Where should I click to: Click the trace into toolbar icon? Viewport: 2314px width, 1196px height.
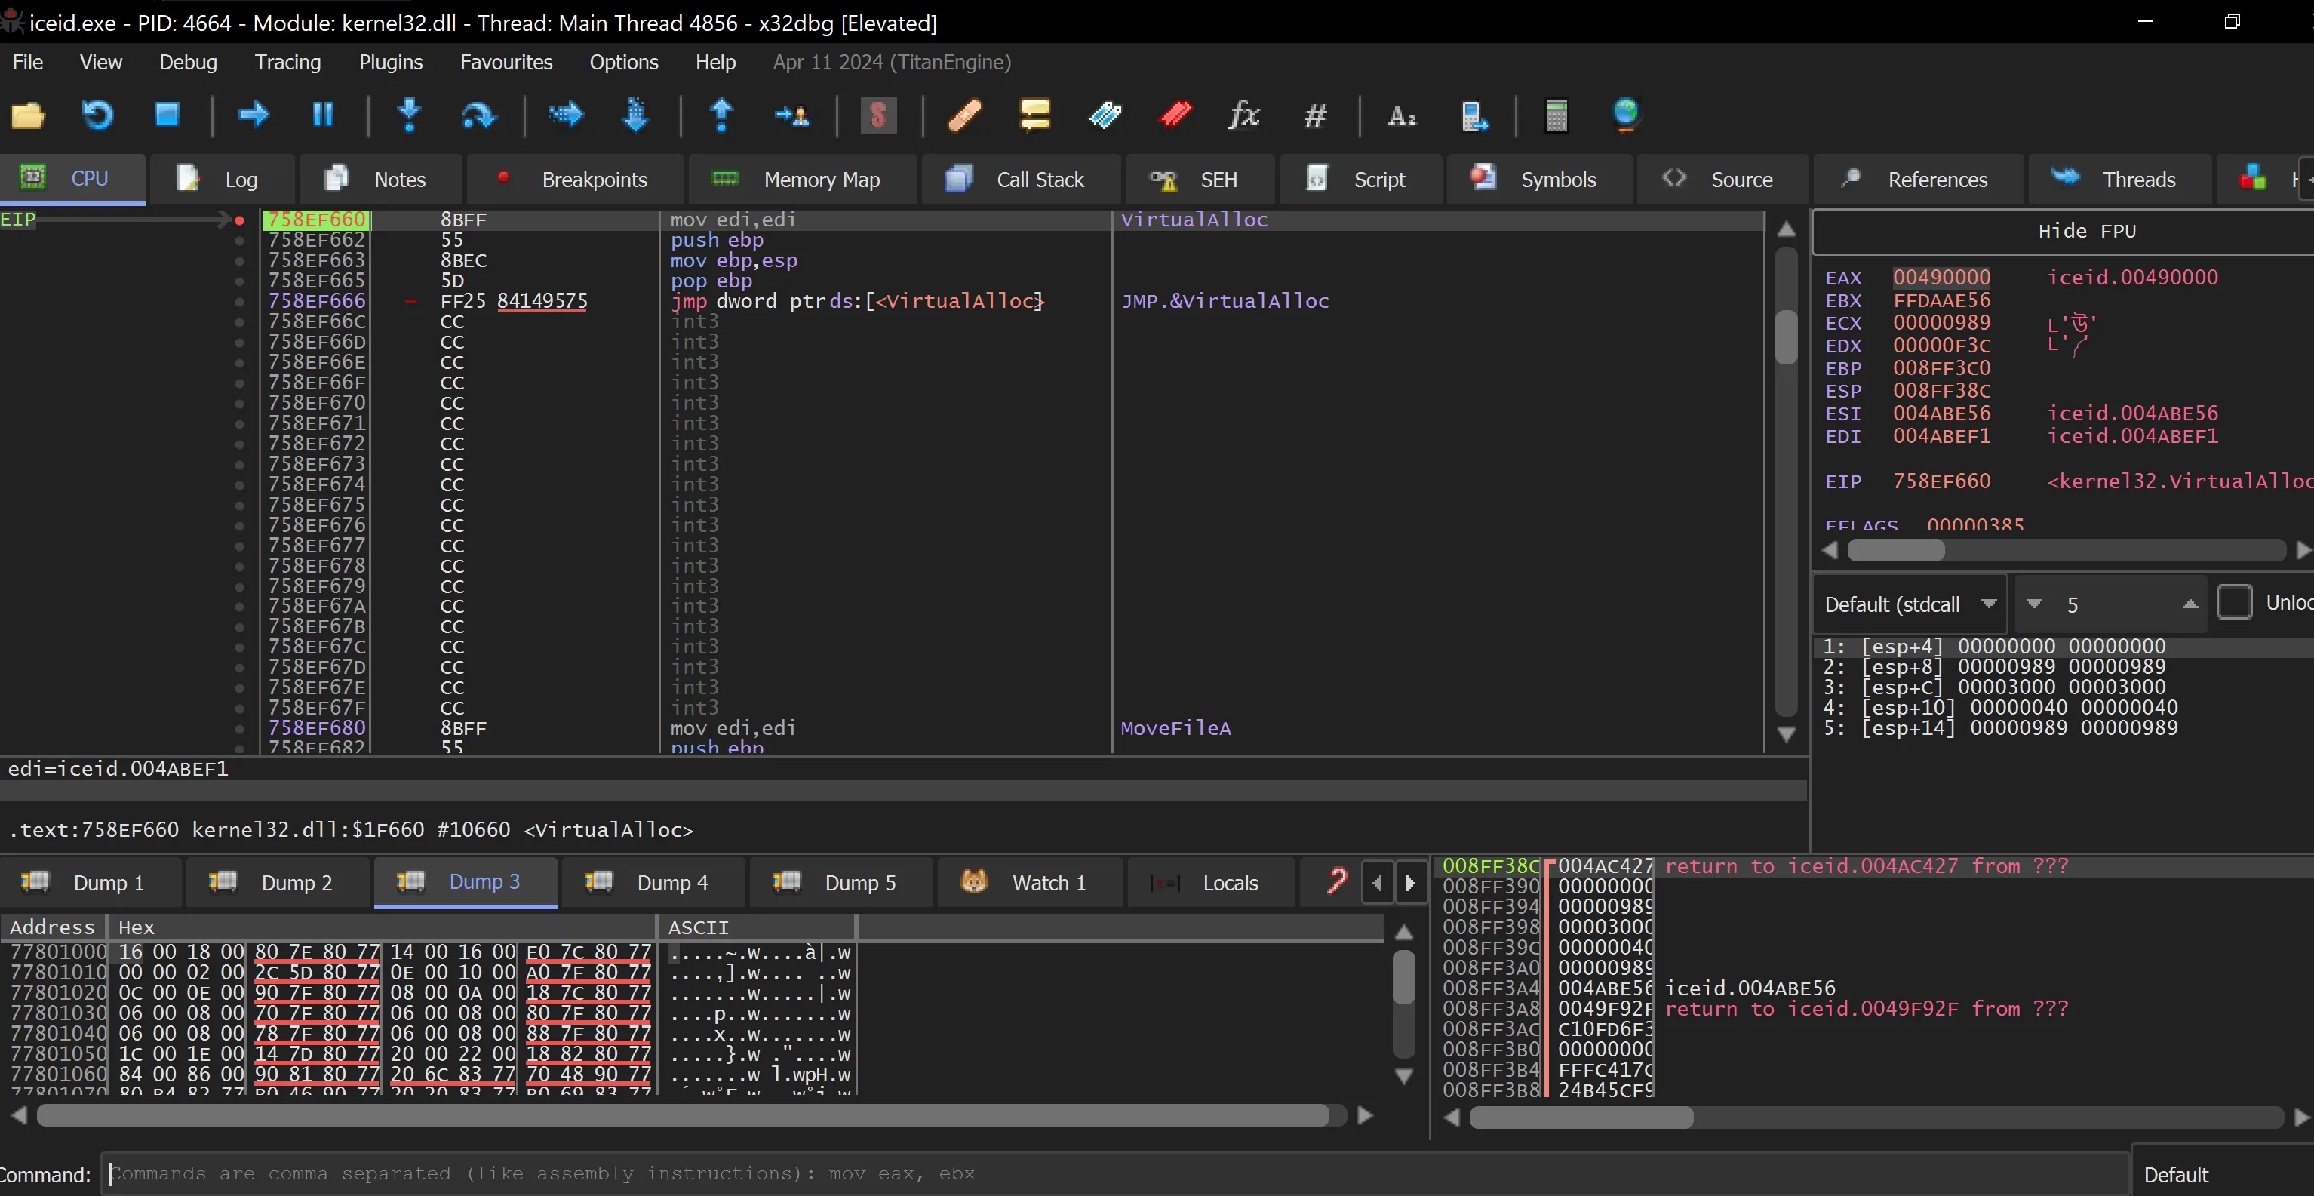pyautogui.click(x=566, y=115)
